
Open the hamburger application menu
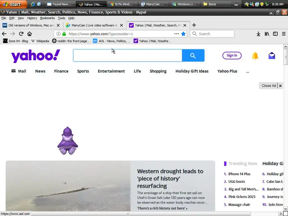click(283, 34)
